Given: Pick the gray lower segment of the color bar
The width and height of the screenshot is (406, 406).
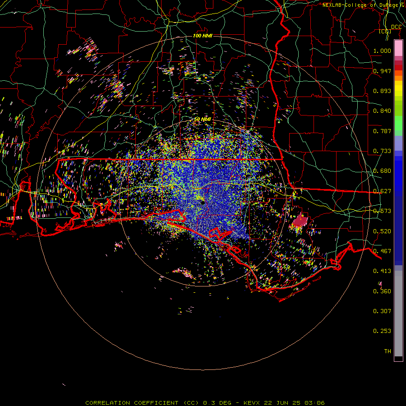Looking at the screenshot, I should (398, 314).
